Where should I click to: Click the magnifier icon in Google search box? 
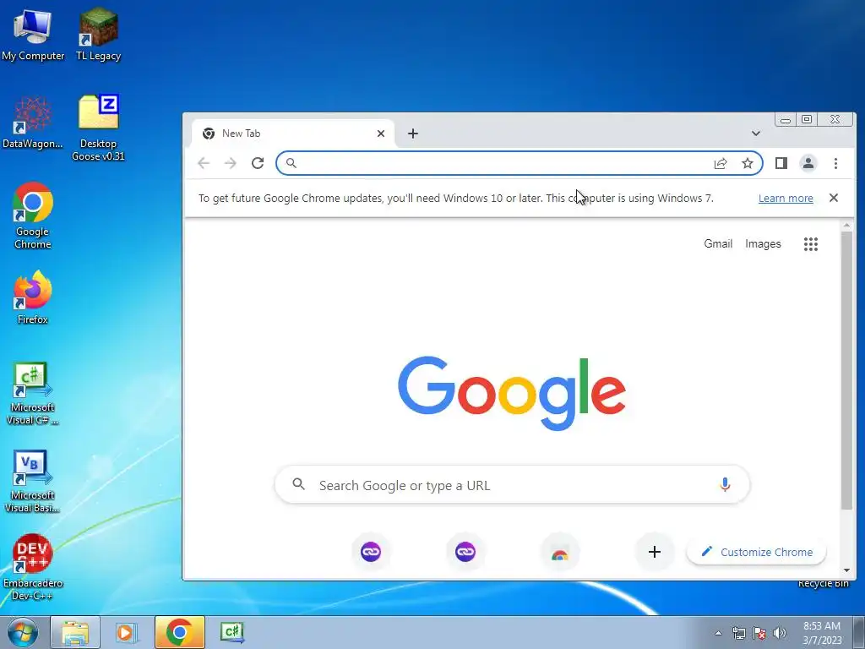click(298, 484)
